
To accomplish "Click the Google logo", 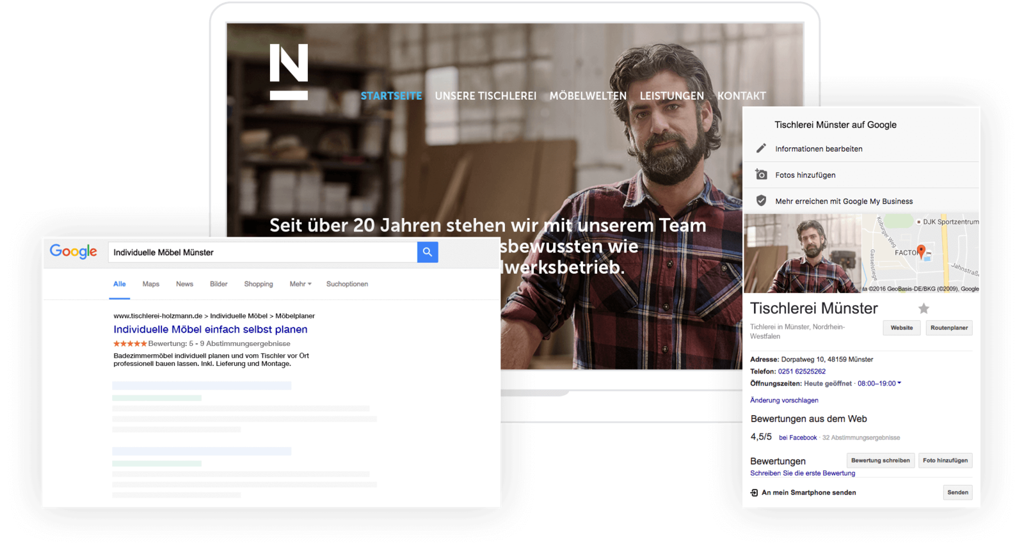I will (74, 251).
